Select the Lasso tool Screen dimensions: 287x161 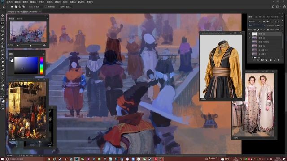pyautogui.click(x=3, y=23)
